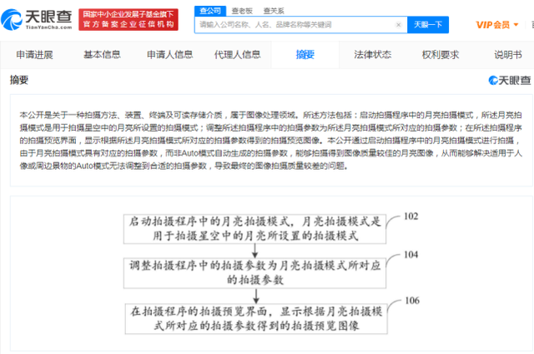Click the company name search input field
The height and width of the screenshot is (354, 534).
tap(295, 25)
